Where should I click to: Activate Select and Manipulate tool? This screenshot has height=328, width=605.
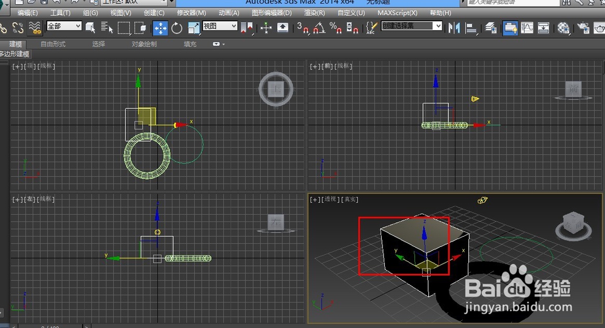point(266,28)
